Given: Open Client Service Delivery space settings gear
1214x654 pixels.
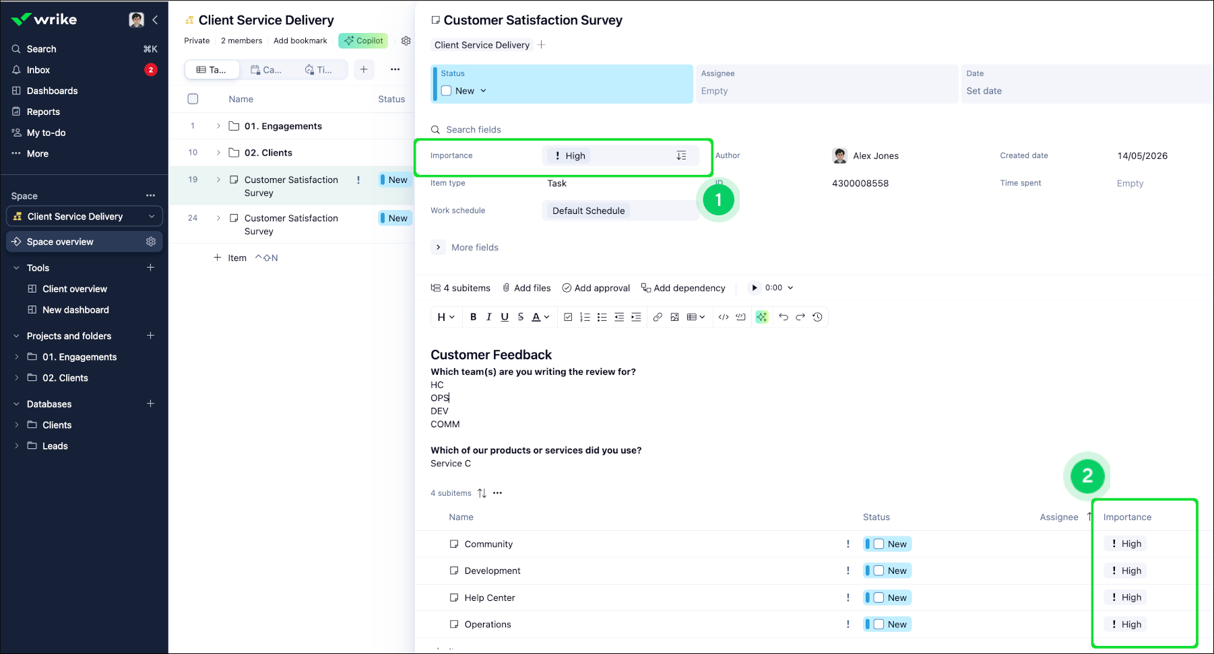Looking at the screenshot, I should click(406, 40).
